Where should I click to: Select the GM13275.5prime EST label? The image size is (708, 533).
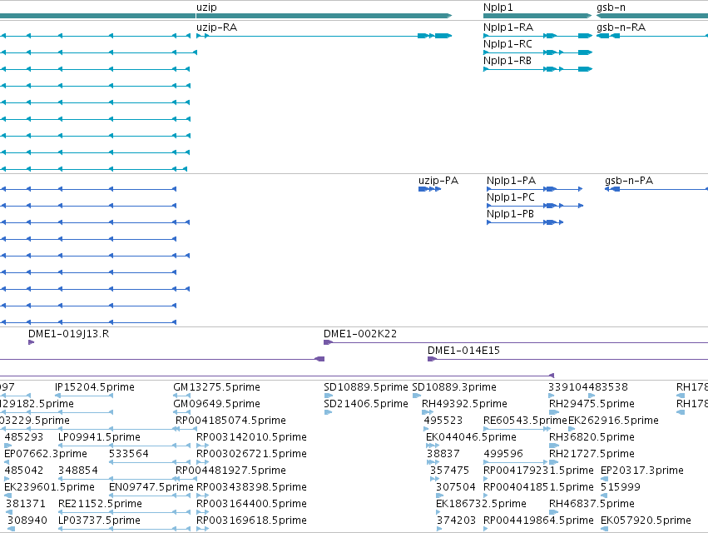(217, 387)
